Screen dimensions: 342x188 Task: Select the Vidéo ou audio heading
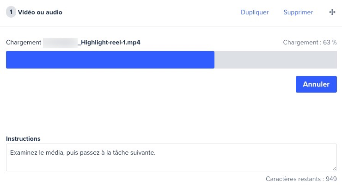coord(40,12)
